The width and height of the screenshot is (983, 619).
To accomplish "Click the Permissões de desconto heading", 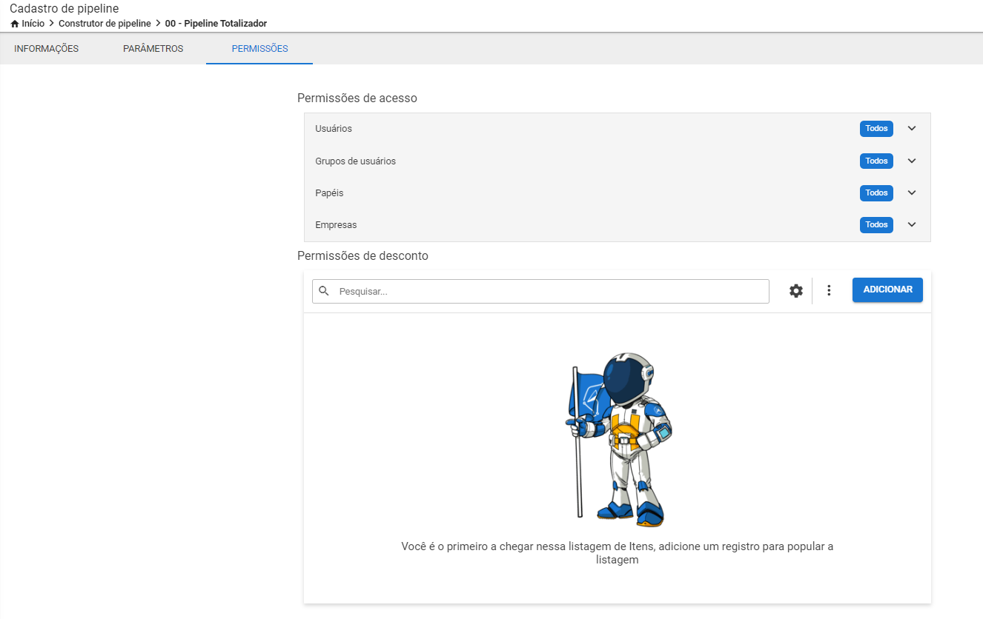I will coord(363,255).
